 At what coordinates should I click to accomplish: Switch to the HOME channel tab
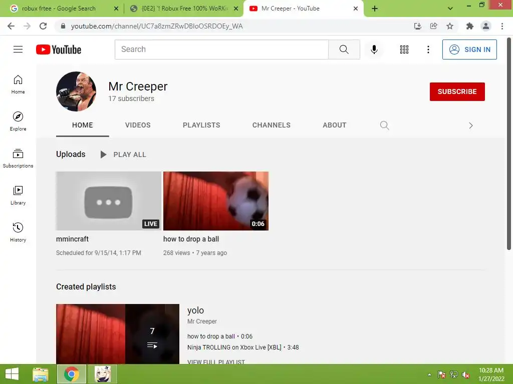(83, 125)
